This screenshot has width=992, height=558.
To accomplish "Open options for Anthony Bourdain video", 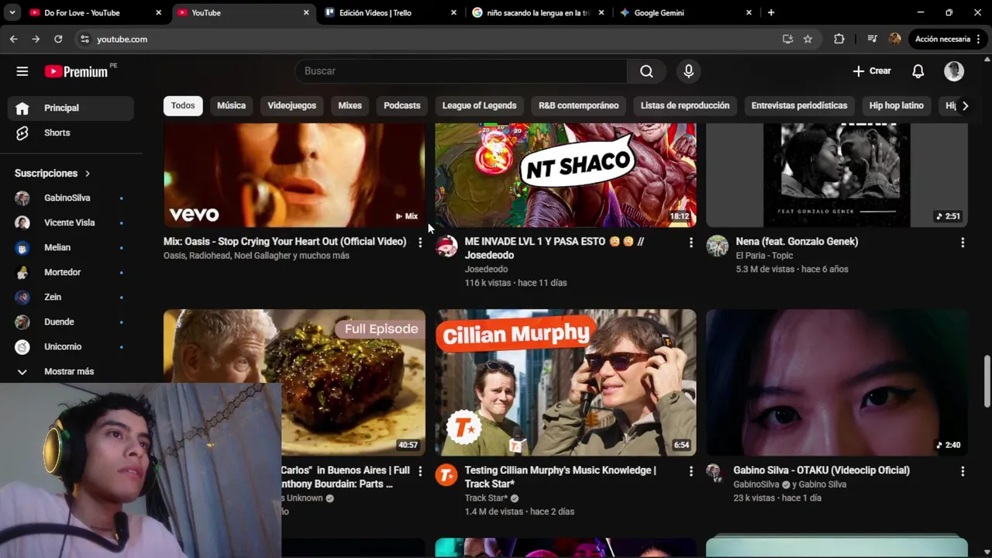I will pos(420,471).
